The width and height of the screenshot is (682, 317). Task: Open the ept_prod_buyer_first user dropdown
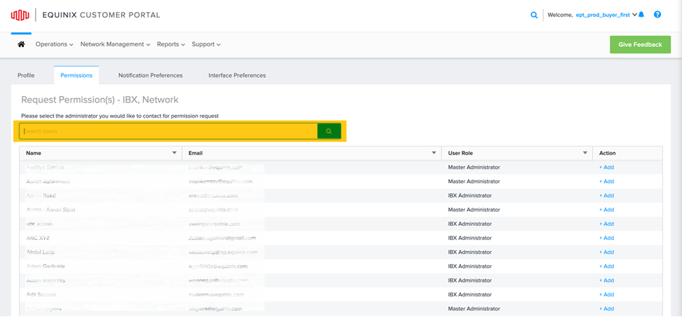606,15
